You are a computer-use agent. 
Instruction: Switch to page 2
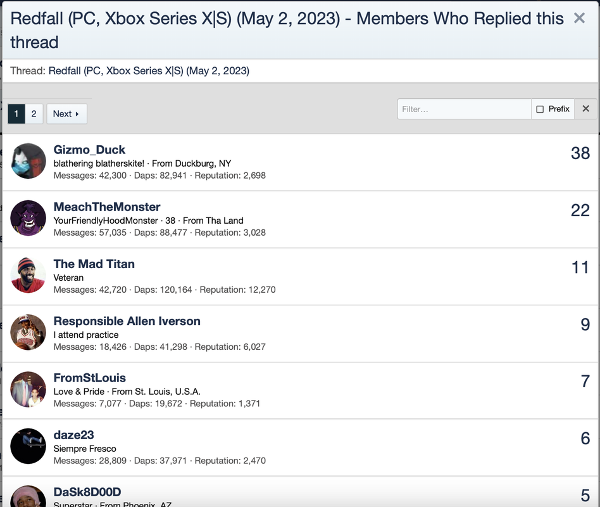34,114
